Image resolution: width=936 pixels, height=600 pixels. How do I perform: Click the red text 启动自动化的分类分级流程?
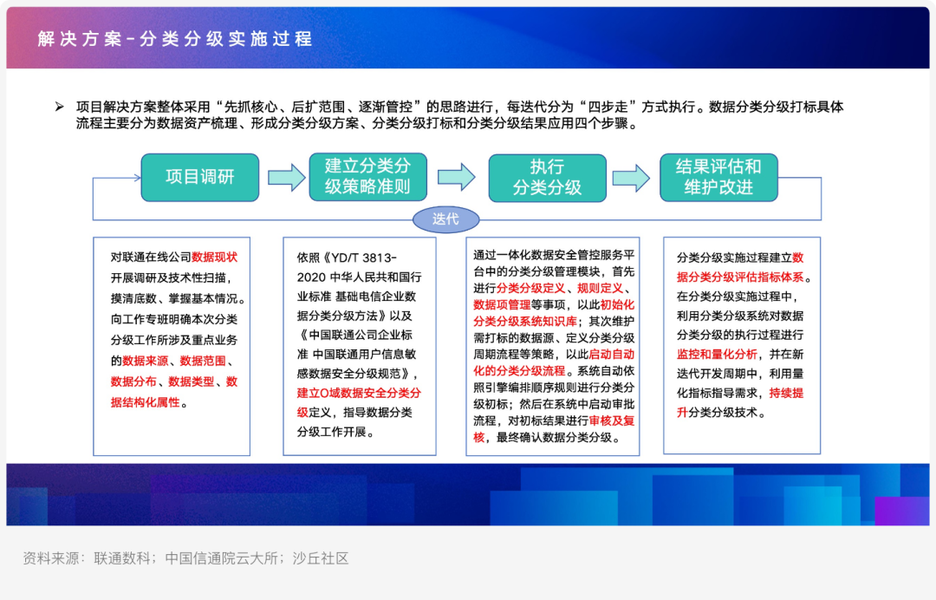598,362
